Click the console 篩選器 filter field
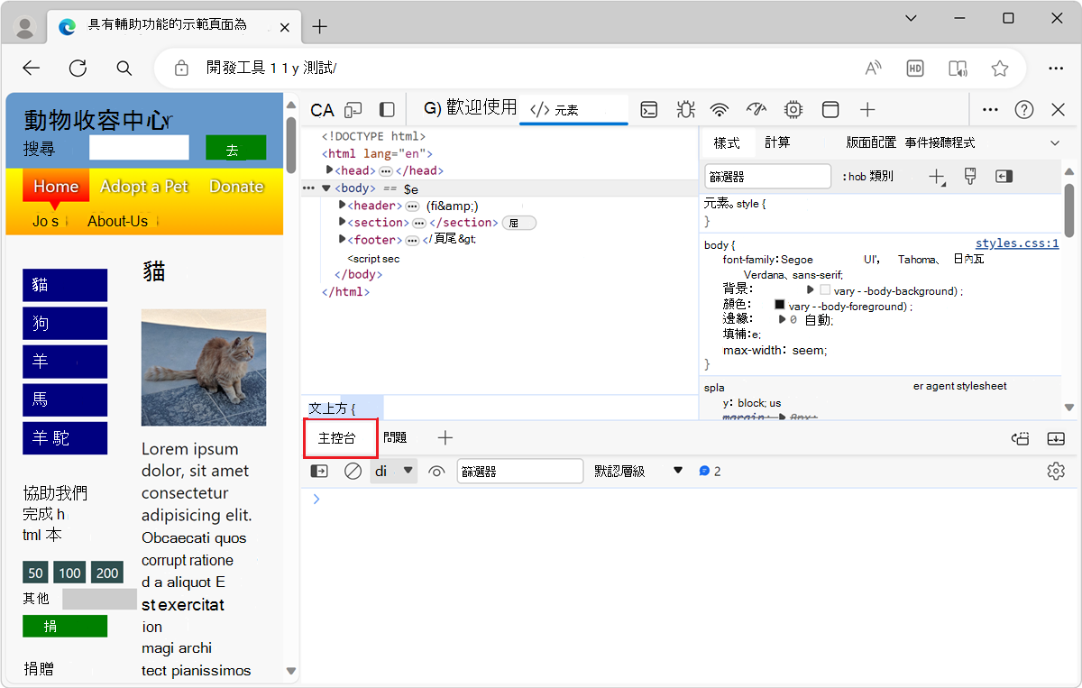The width and height of the screenshot is (1082, 688). click(519, 470)
